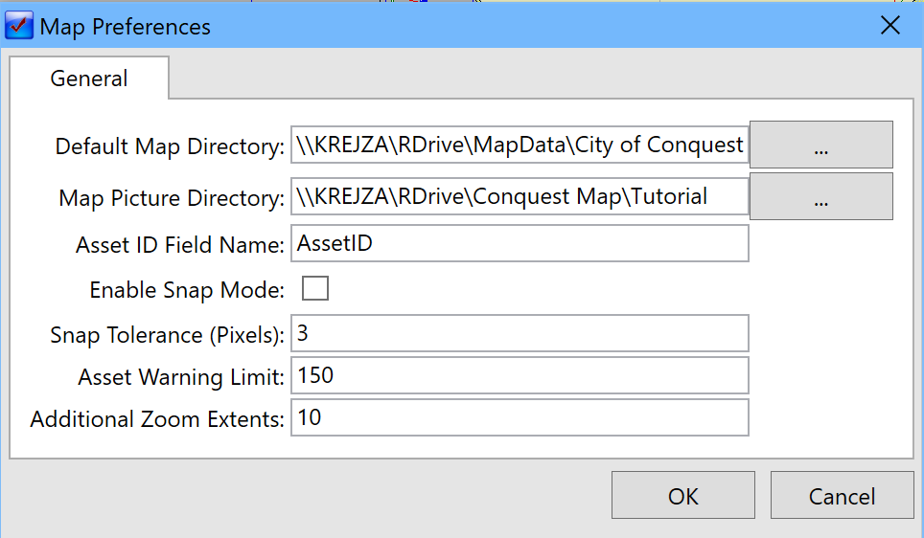Click the Additional Zoom Extents label text
This screenshot has width=924, height=538.
click(x=157, y=419)
